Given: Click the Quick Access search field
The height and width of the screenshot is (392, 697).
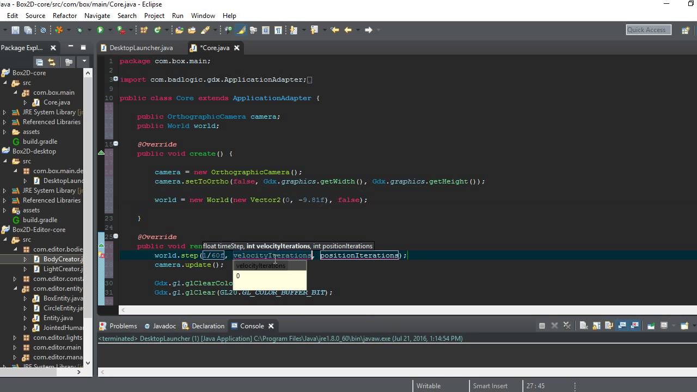Looking at the screenshot, I should point(647,30).
